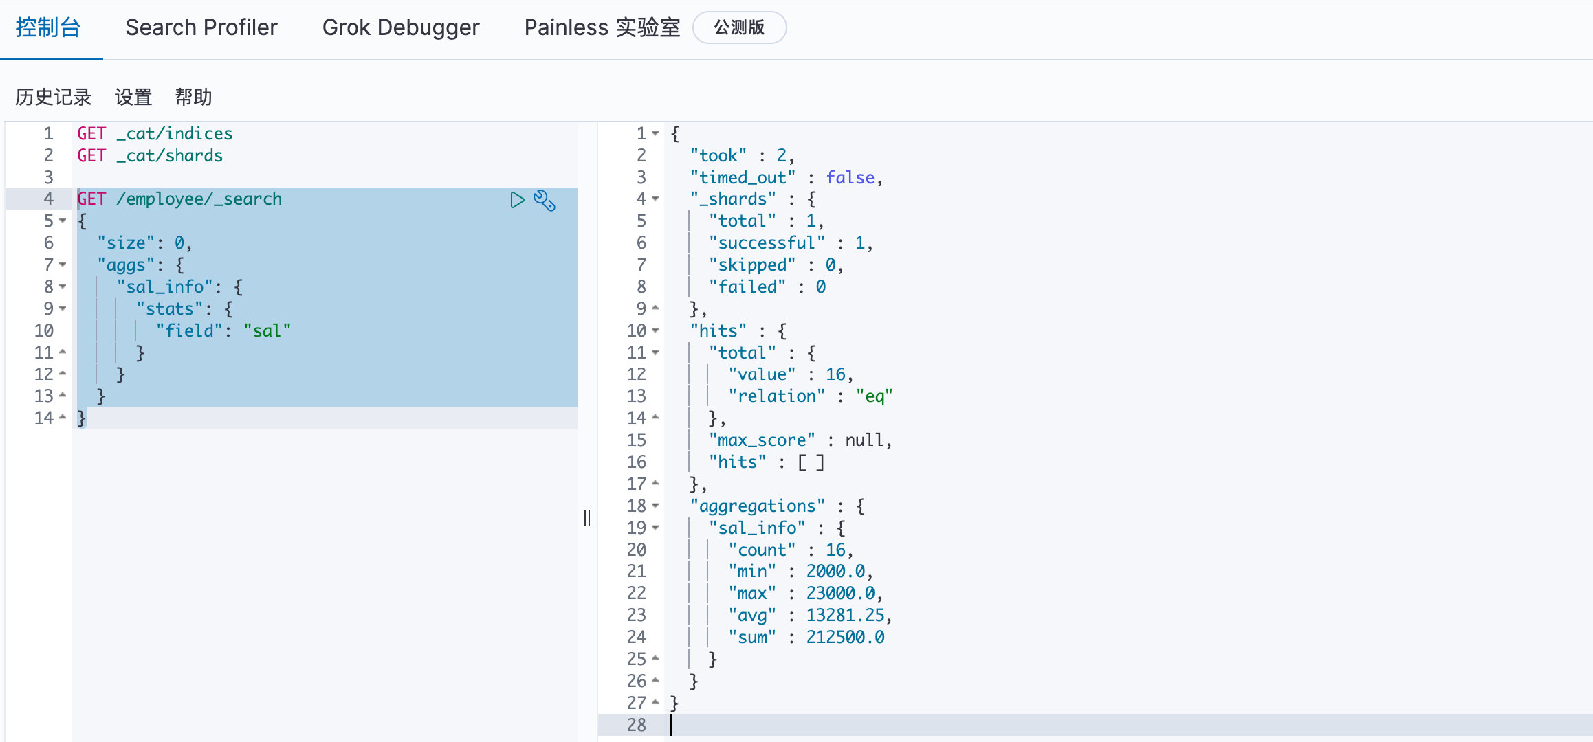The height and width of the screenshot is (742, 1593).
Task: Click the "timed_out" : false line
Action: click(x=787, y=177)
